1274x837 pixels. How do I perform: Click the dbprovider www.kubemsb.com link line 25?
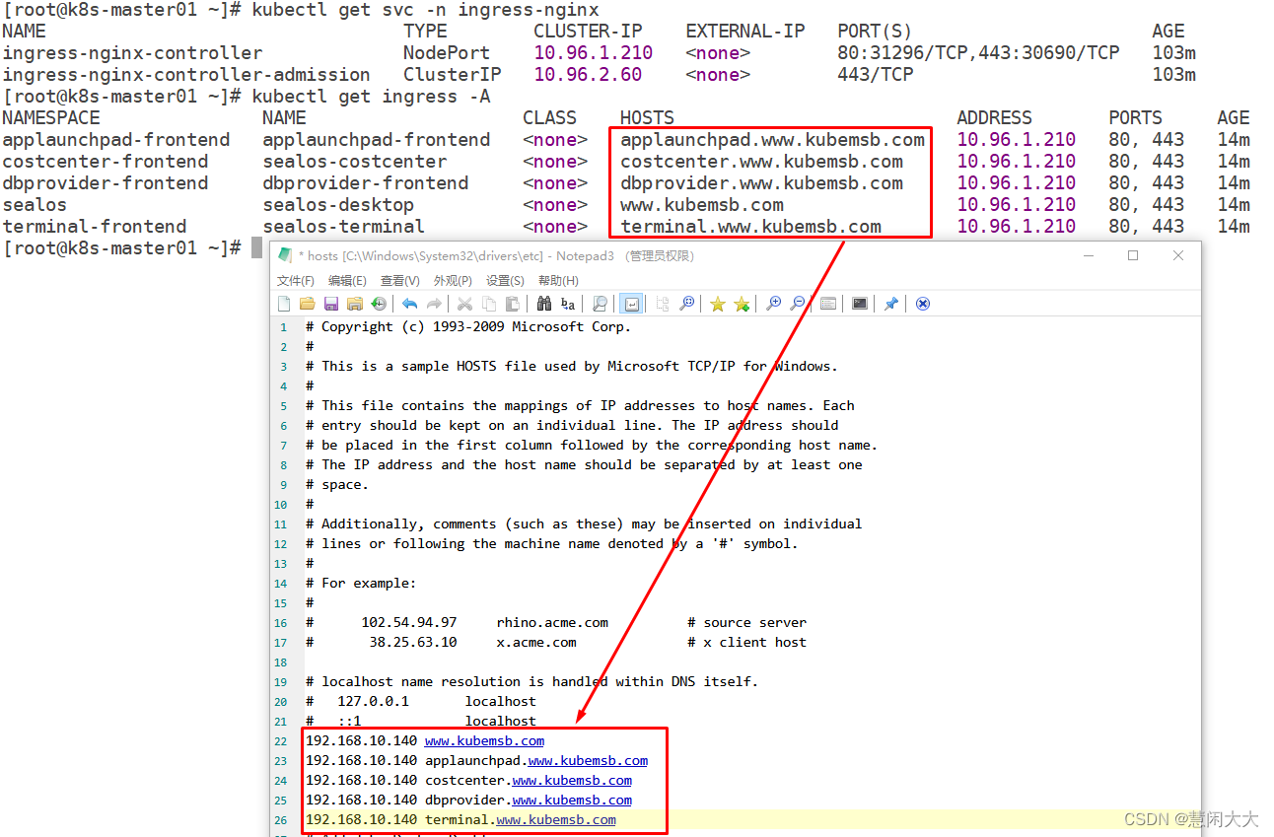click(x=572, y=800)
